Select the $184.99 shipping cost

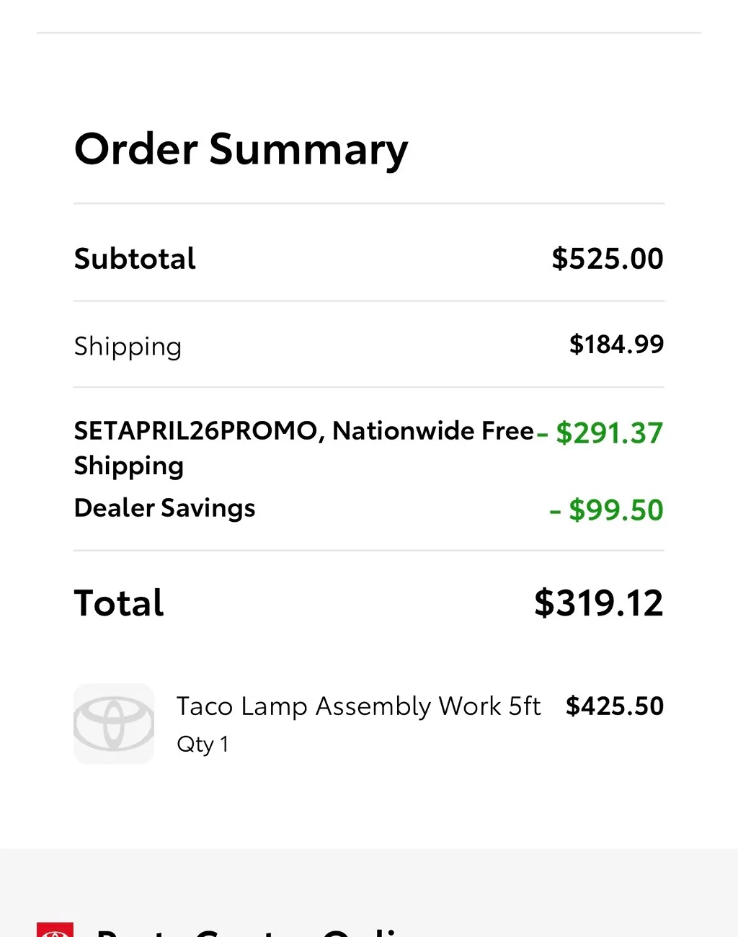pyautogui.click(x=616, y=345)
